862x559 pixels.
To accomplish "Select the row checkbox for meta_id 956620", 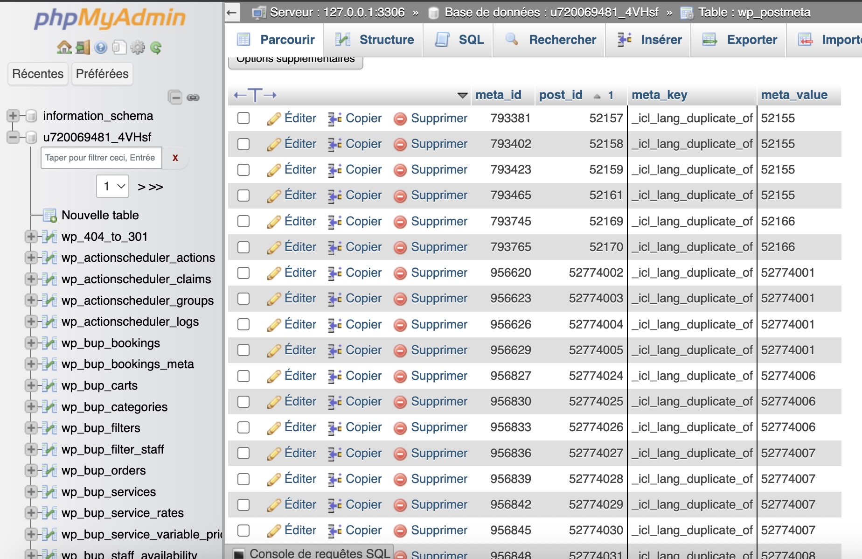I will pos(243,273).
